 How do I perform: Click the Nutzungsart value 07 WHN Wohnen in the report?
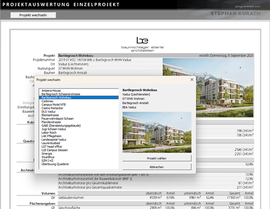[71, 68]
